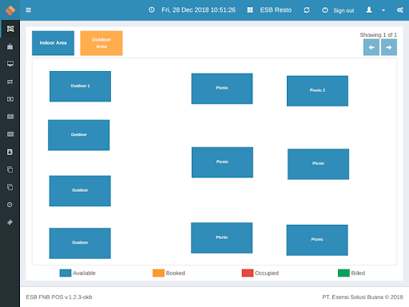Image resolution: width=409 pixels, height=307 pixels.
Task: Go to previous page arrow button
Action: pyautogui.click(x=371, y=47)
